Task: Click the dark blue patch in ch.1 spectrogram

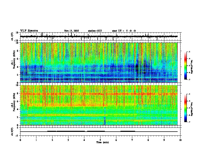Action: (137, 67)
